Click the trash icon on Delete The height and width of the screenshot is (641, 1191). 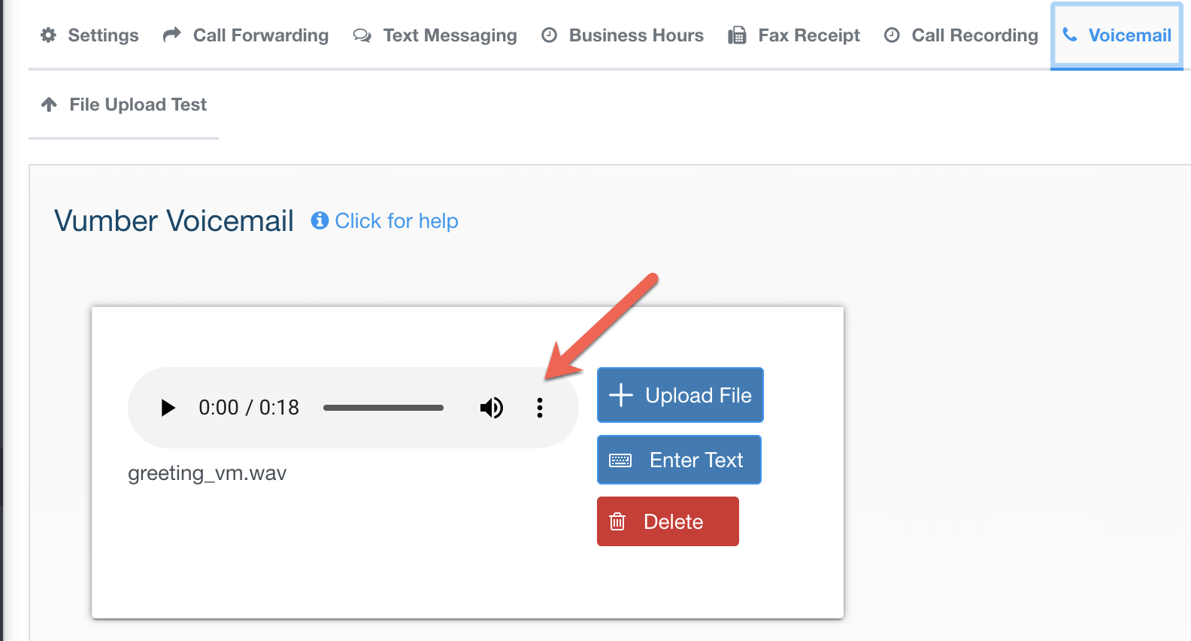[617, 521]
